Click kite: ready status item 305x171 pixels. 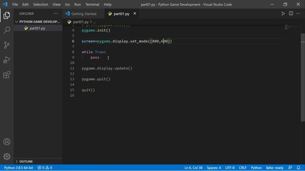point(274,168)
